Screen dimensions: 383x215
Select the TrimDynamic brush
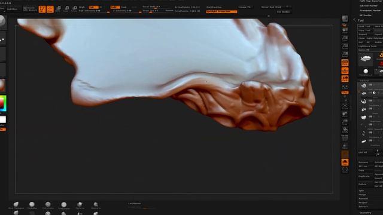pos(64,205)
